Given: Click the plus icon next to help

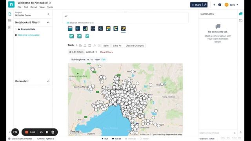Looking at the screenshot, I should pos(214,5).
